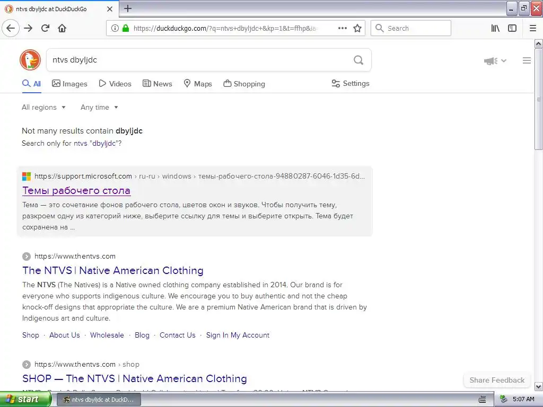Click the https://www.thentvs.com URL text
Image resolution: width=543 pixels, height=407 pixels.
click(x=75, y=256)
